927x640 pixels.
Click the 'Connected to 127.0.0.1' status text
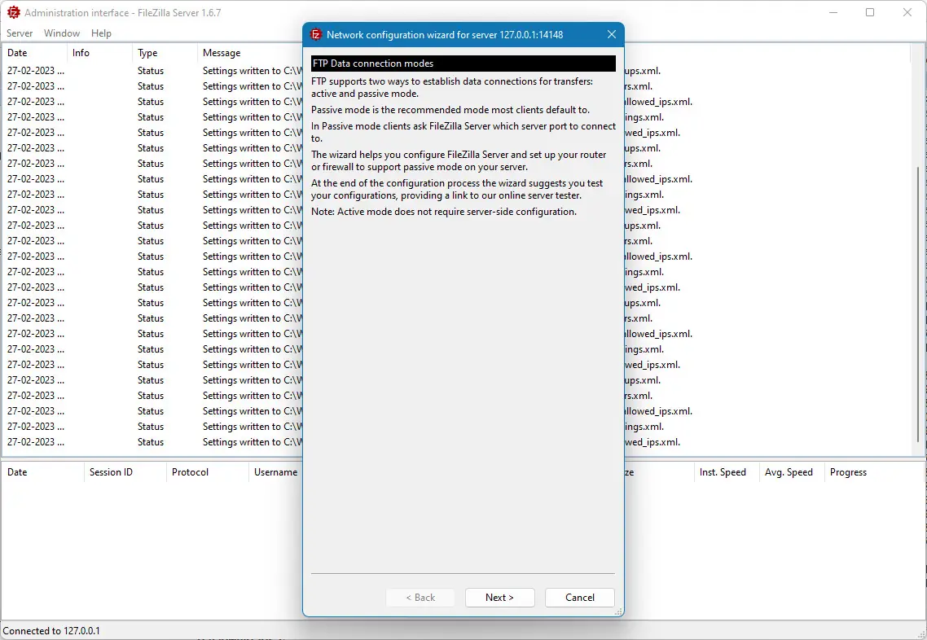[x=51, y=630]
